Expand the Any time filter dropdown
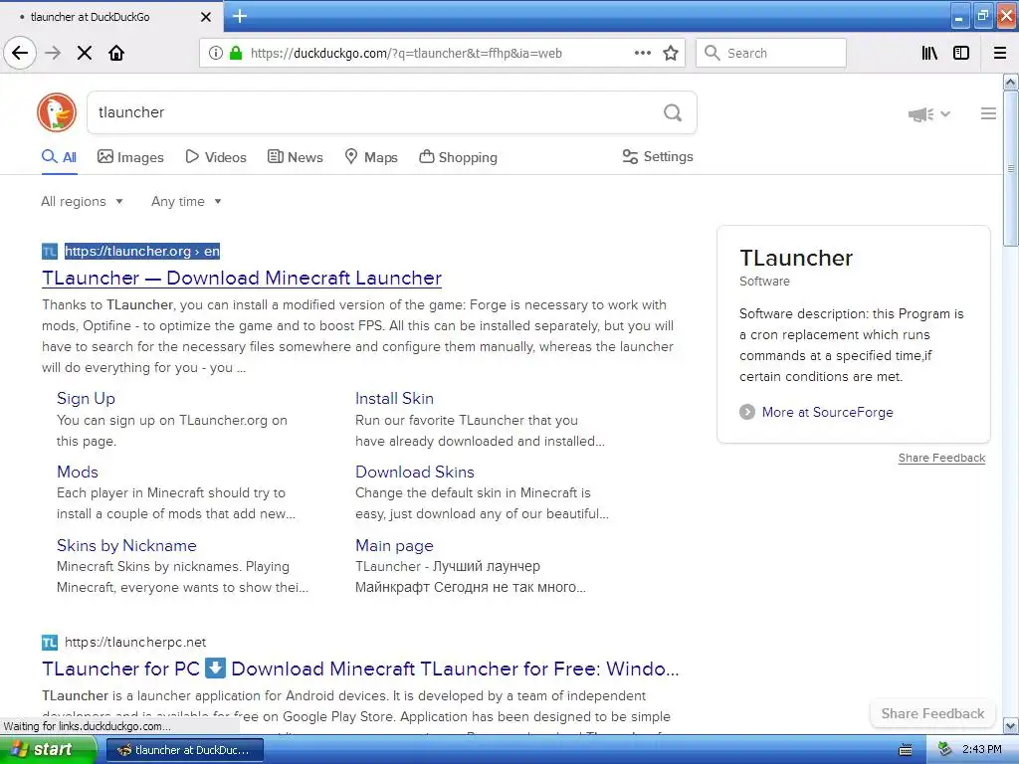Viewport: 1019px width, 764px height. pos(186,201)
